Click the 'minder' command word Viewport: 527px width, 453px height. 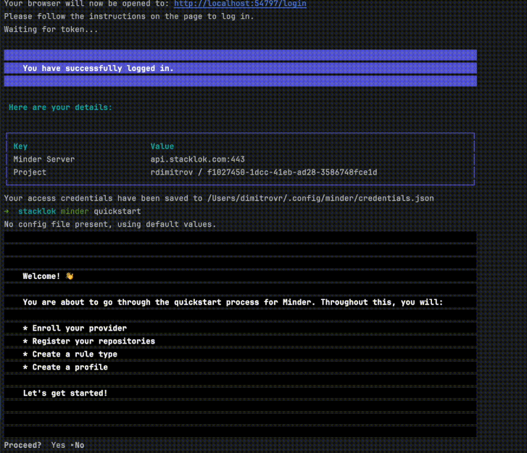75,211
